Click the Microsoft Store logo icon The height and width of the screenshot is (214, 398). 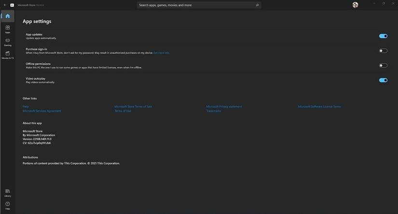point(12,5)
